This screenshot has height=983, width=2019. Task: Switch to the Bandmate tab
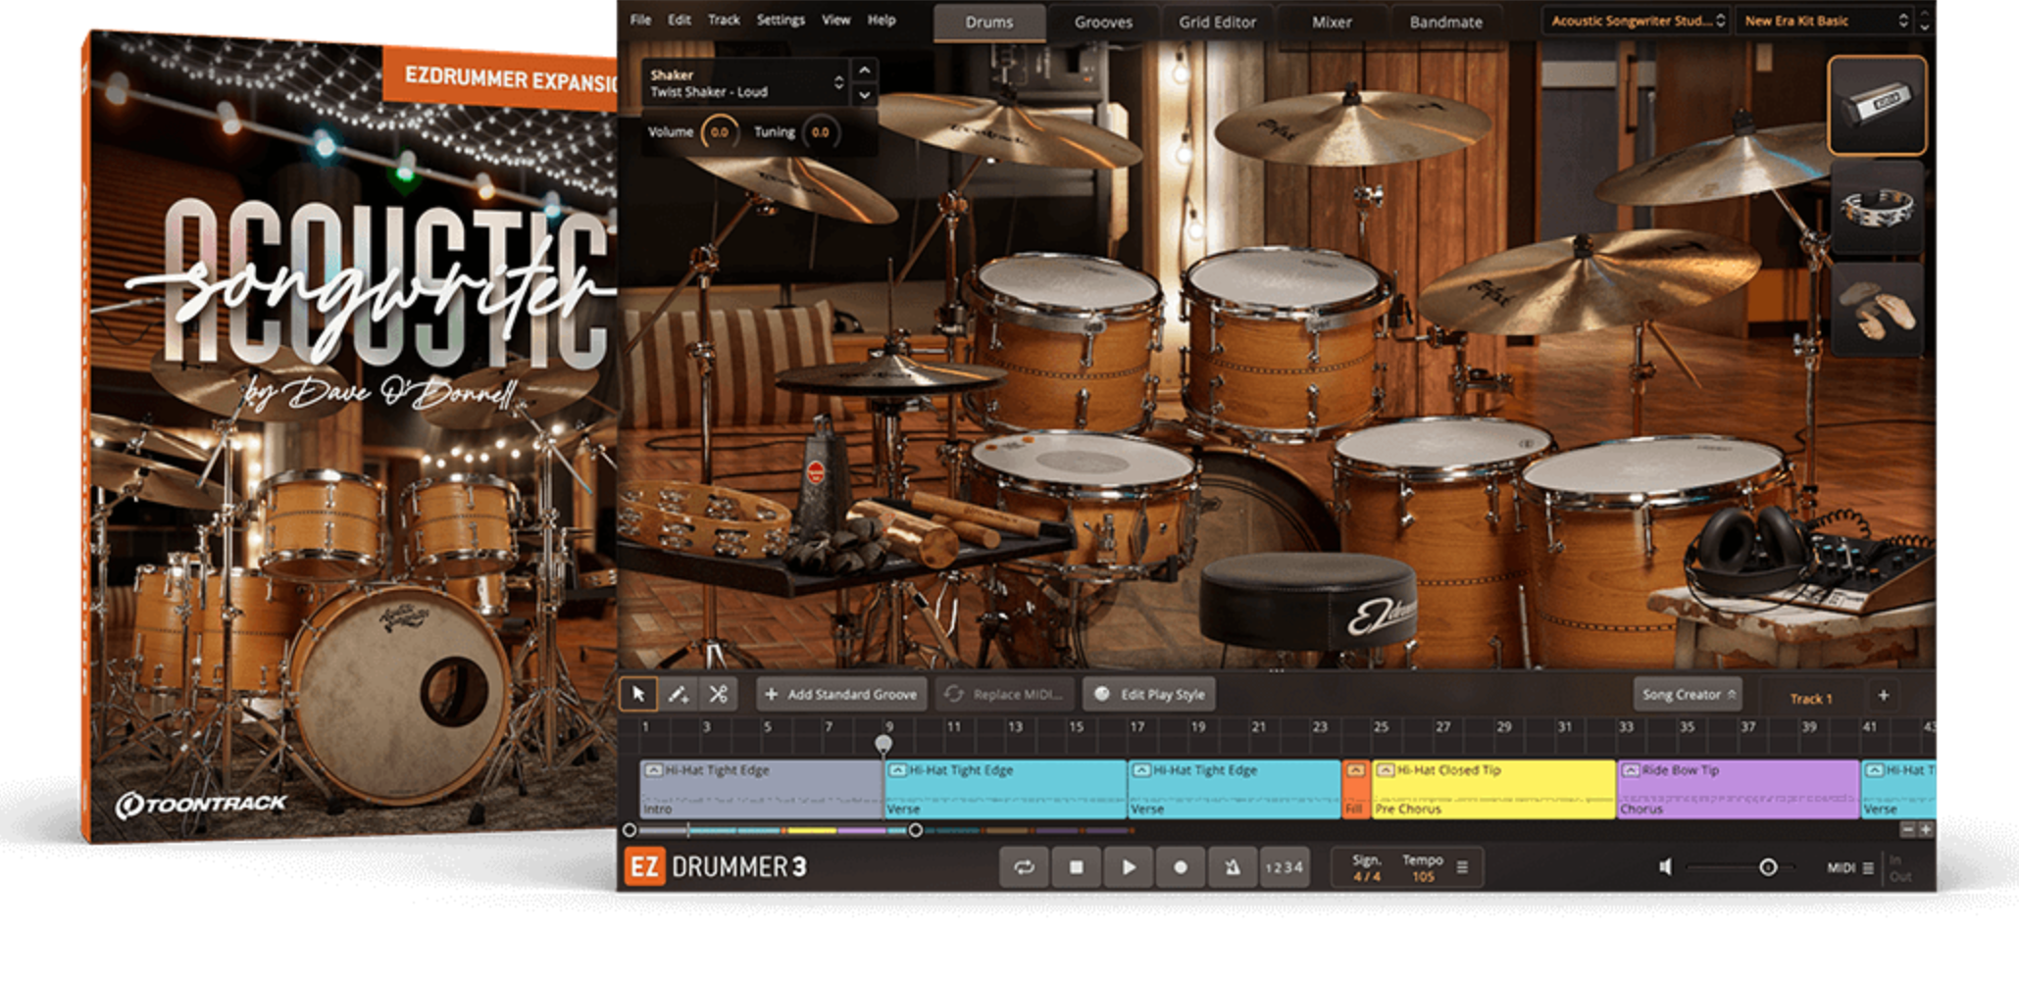tap(1446, 23)
